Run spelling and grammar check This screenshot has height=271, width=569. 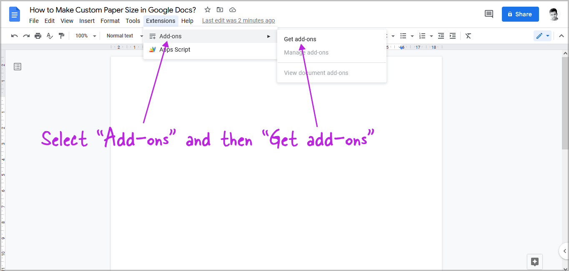point(50,36)
